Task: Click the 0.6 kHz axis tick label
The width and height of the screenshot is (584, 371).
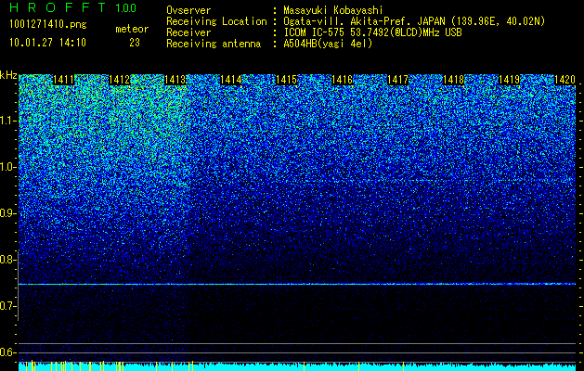Action: pos(7,352)
